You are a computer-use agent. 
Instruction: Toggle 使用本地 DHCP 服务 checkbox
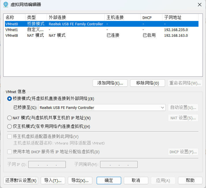[x=10, y=152]
